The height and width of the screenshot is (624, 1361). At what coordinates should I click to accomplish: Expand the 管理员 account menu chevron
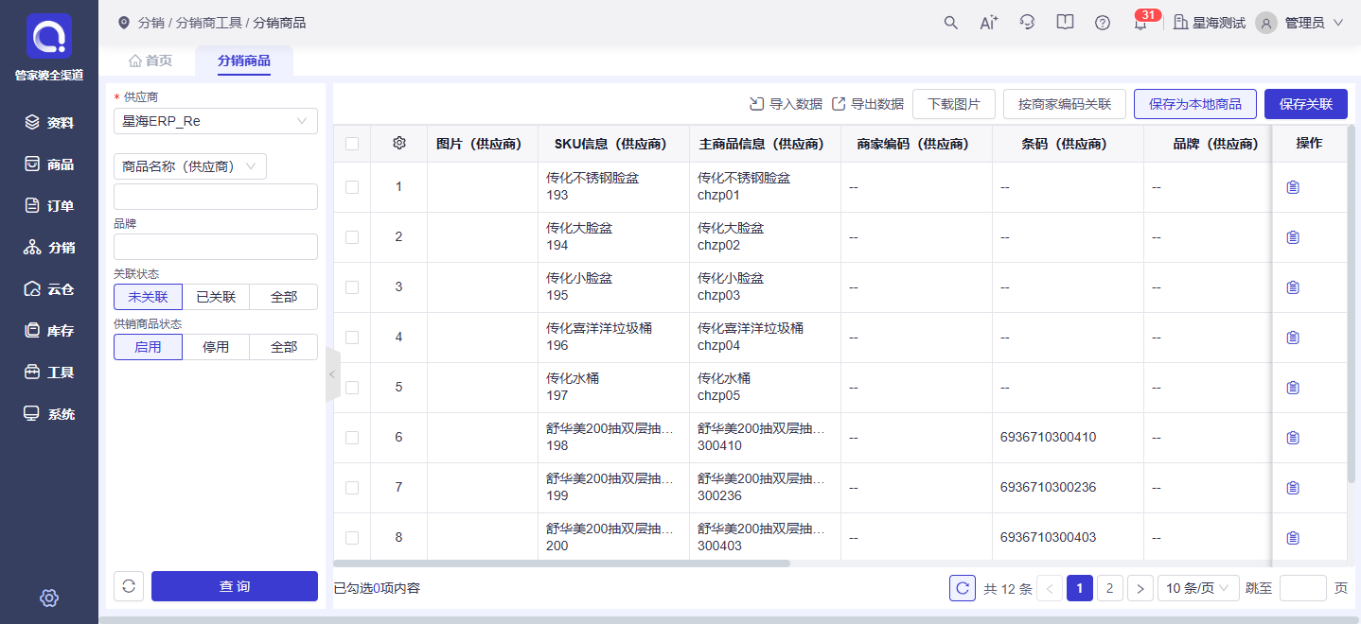pos(1338,23)
